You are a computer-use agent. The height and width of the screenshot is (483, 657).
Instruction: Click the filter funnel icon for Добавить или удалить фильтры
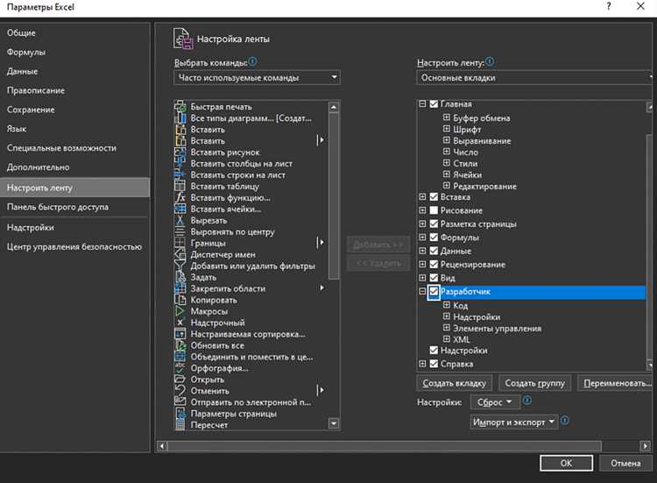tap(180, 266)
